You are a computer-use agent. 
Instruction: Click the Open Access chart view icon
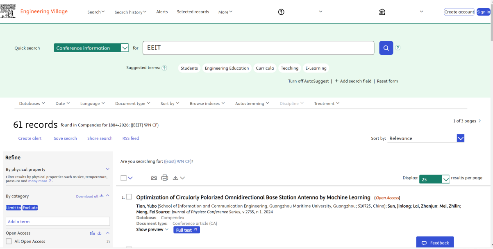click(x=93, y=233)
